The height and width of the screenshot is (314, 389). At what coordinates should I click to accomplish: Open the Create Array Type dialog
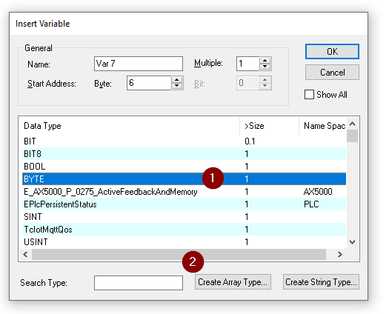[x=233, y=282]
